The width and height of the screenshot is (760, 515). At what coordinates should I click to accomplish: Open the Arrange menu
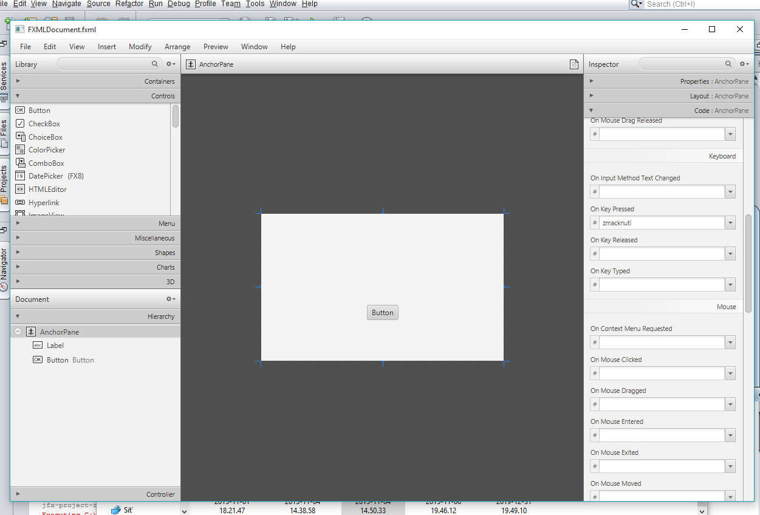(177, 47)
